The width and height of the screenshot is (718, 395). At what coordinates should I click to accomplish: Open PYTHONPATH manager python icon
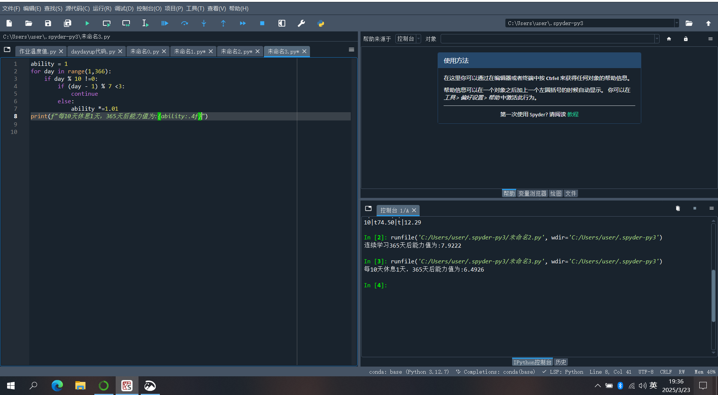pos(321,23)
